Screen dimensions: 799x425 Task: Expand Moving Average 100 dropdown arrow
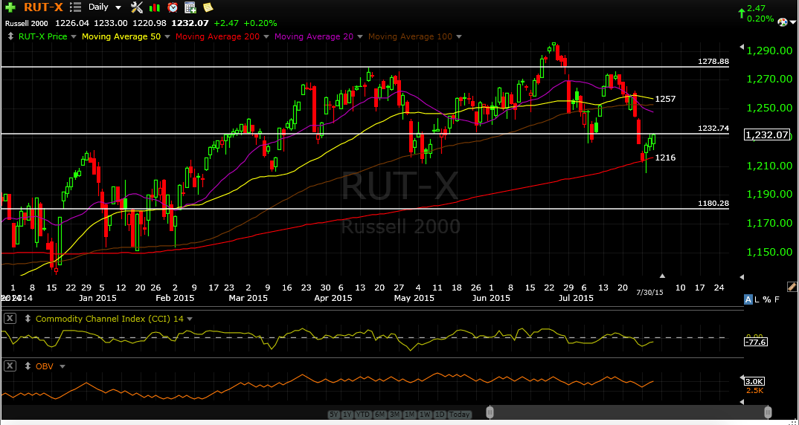coord(458,37)
